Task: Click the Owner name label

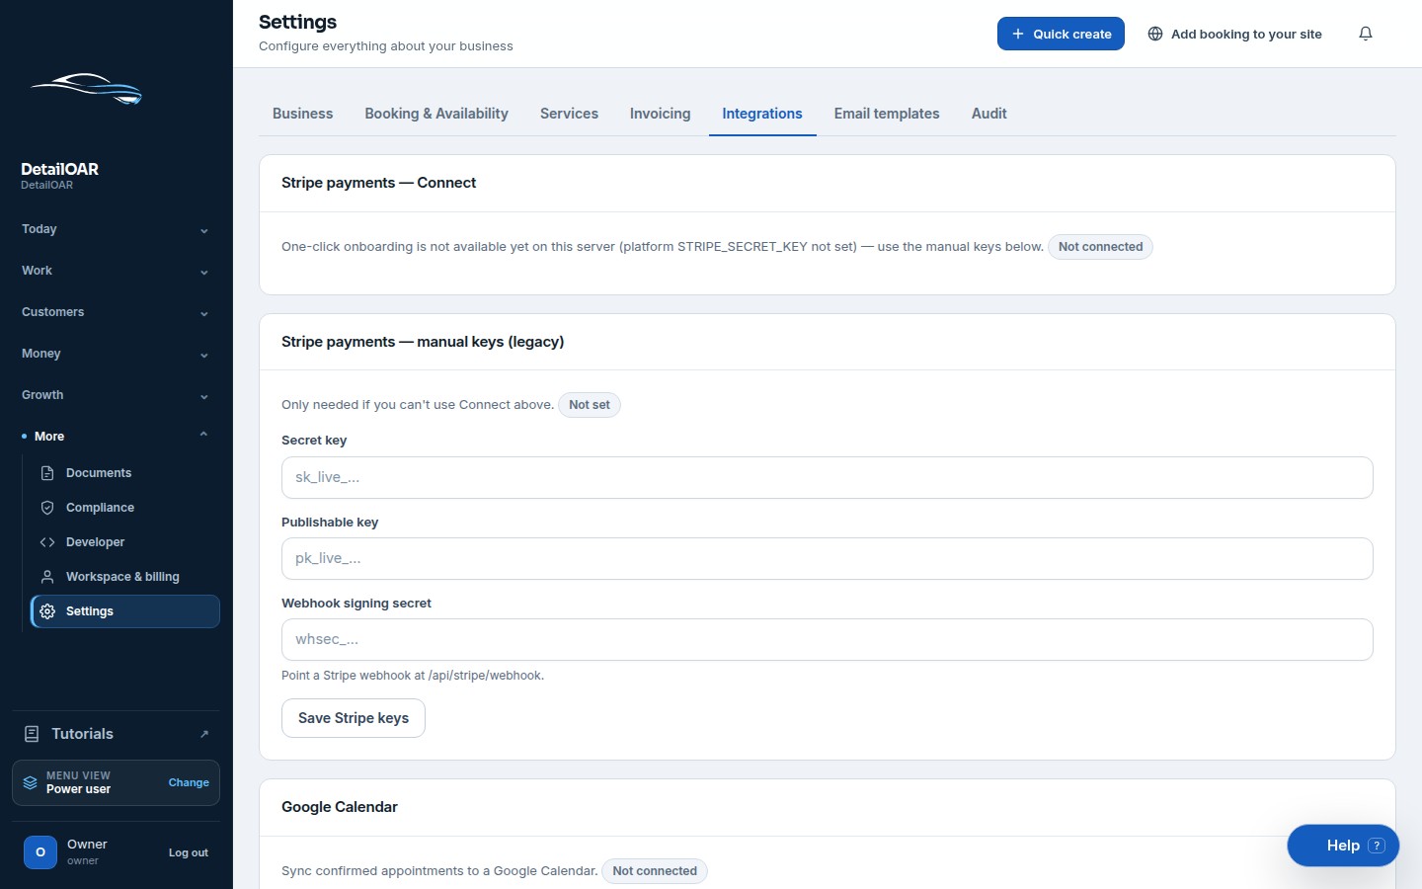Action: (x=87, y=845)
